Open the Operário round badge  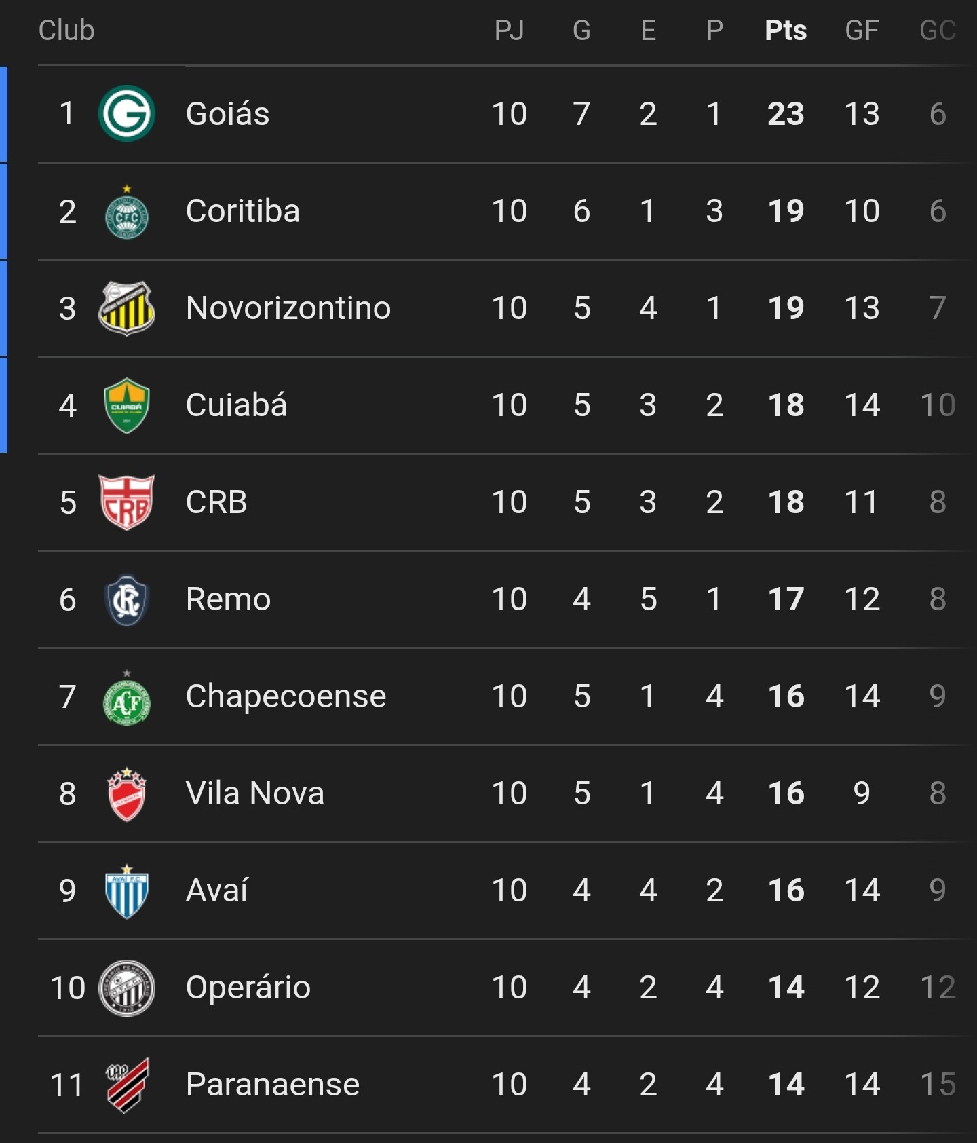click(x=127, y=988)
